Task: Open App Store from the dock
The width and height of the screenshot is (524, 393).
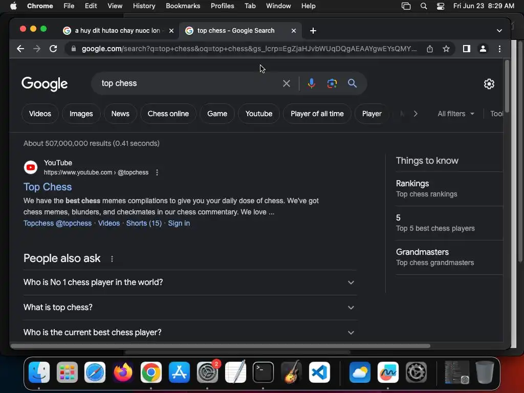Action: [x=179, y=372]
